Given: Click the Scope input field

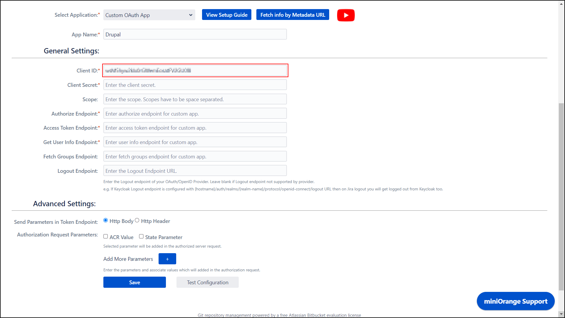Looking at the screenshot, I should [x=195, y=99].
